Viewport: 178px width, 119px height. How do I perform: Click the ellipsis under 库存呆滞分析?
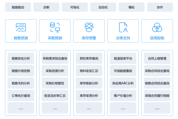tap(89, 108)
